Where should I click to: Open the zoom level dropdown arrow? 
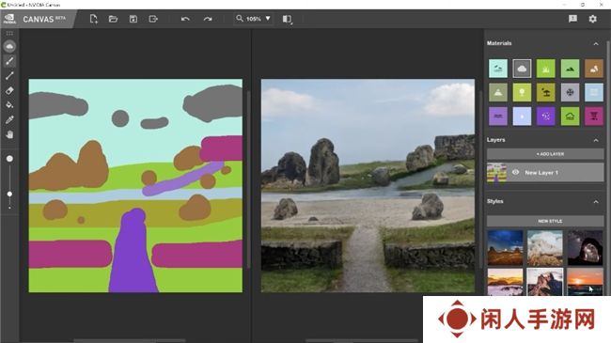[268, 18]
